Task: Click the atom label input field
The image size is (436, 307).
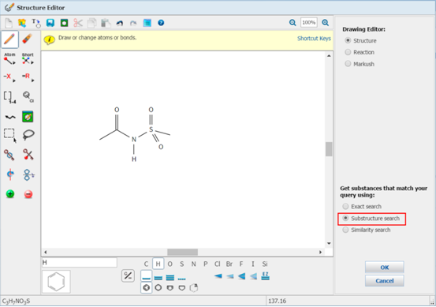Action: pos(80,263)
